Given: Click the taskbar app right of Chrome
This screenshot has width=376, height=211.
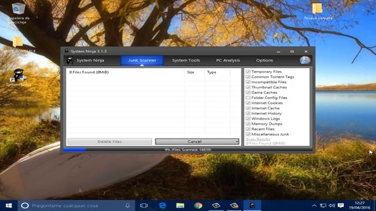Looking at the screenshot, I should (216, 206).
